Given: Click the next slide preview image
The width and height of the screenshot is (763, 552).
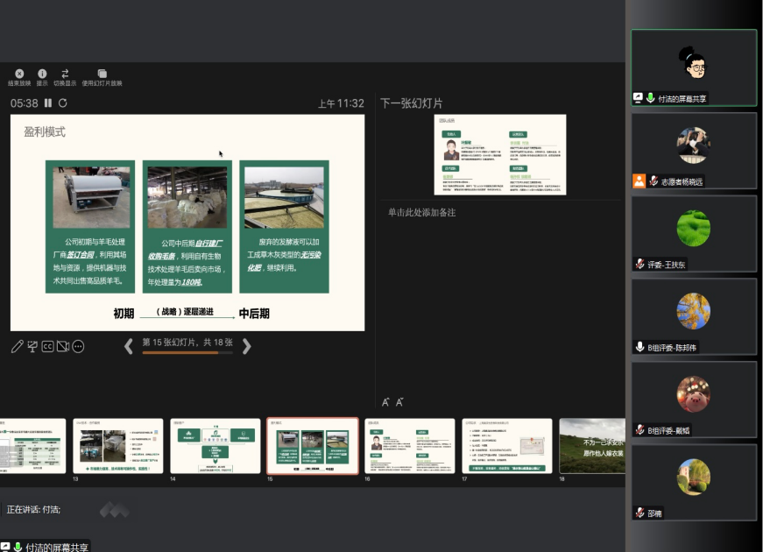Looking at the screenshot, I should [499, 155].
